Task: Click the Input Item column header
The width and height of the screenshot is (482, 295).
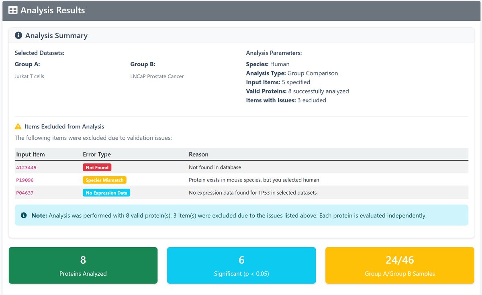Action: point(31,155)
